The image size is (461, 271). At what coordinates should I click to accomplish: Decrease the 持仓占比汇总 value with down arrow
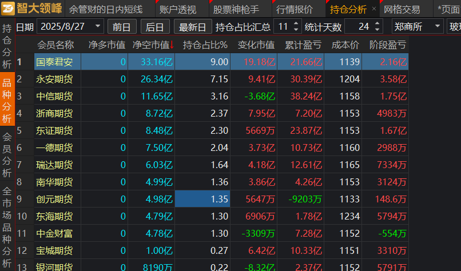[x=296, y=30]
